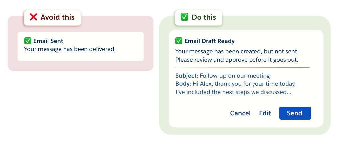Screen dimensions: 338x142
Task: Click the Email Draft Ready heading
Action: pyautogui.click(x=210, y=41)
